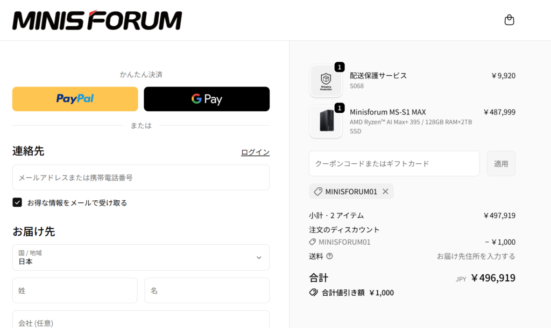Click the discount tag icon beside 合計値引き額
The height and width of the screenshot is (328, 551).
(x=313, y=293)
